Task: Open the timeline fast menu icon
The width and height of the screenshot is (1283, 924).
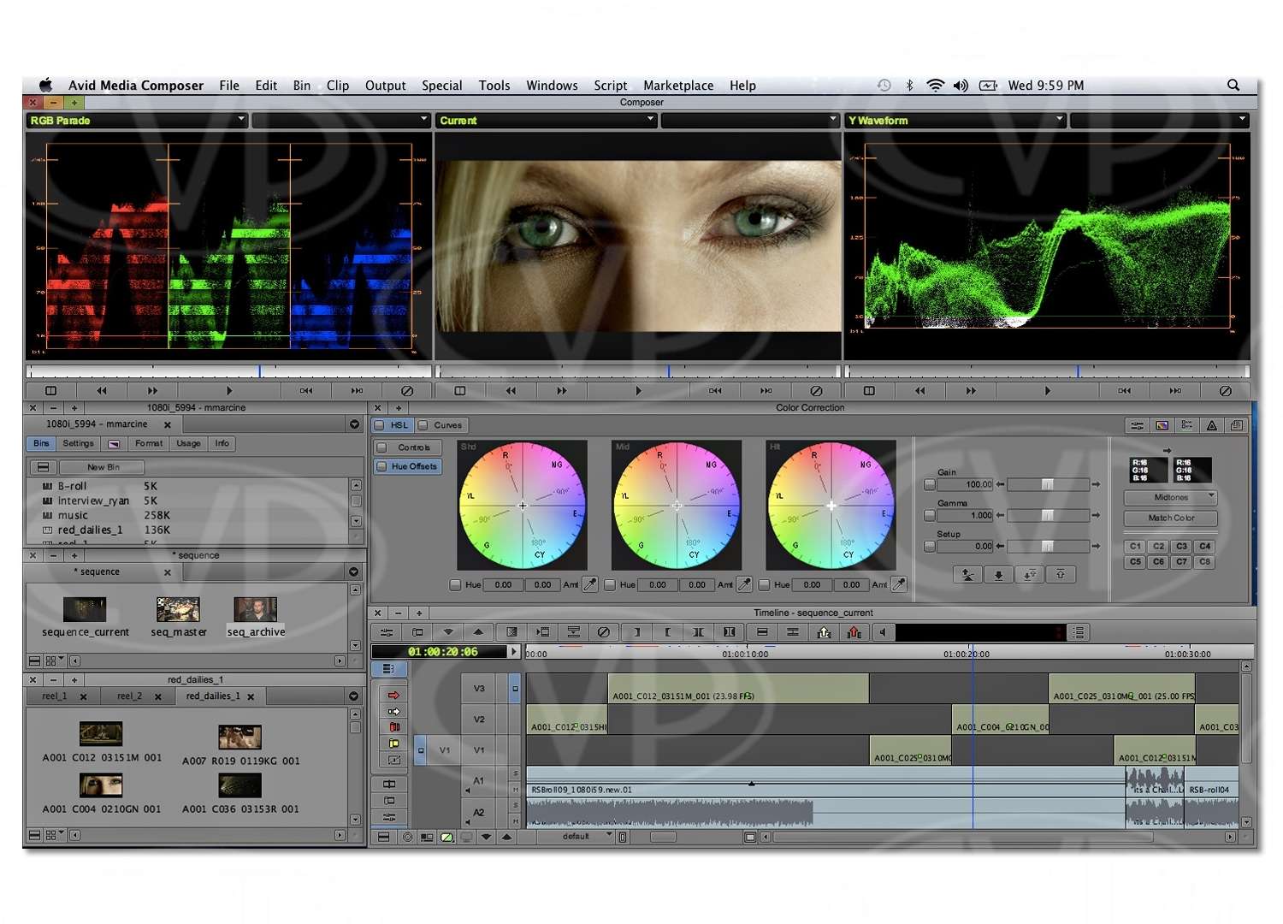Action: click(x=382, y=838)
